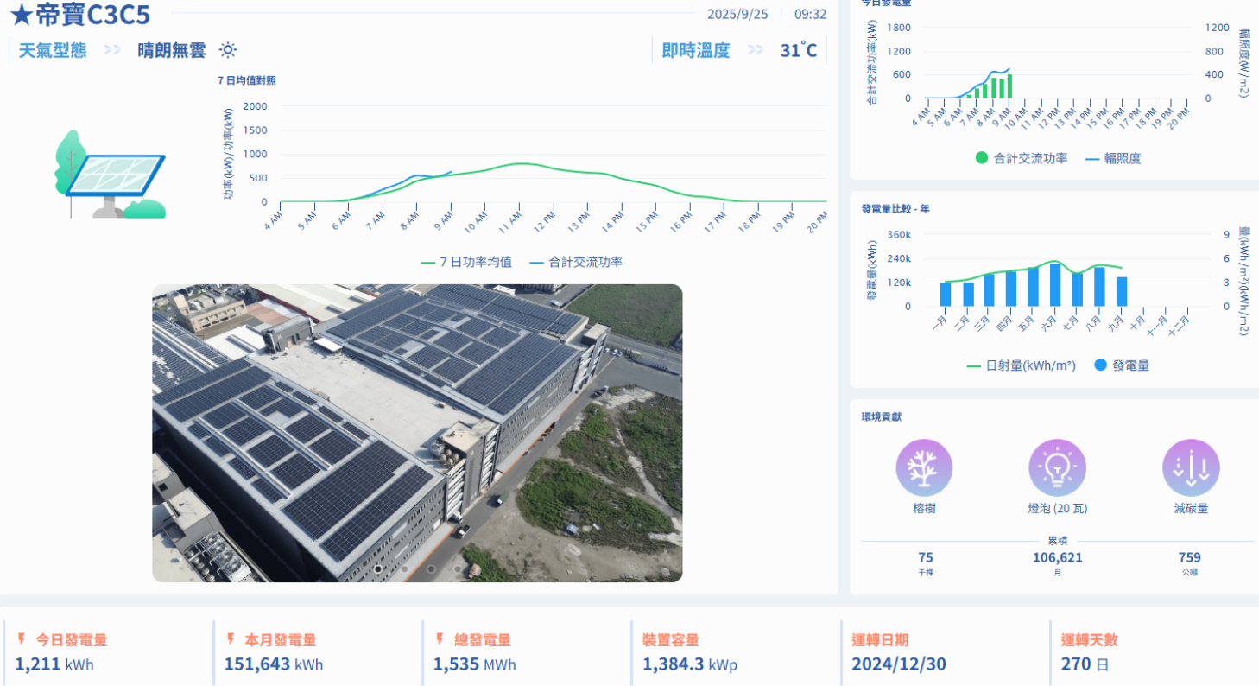Toggle the 輻照度 legend series
The height and width of the screenshot is (686, 1259).
[1112, 158]
